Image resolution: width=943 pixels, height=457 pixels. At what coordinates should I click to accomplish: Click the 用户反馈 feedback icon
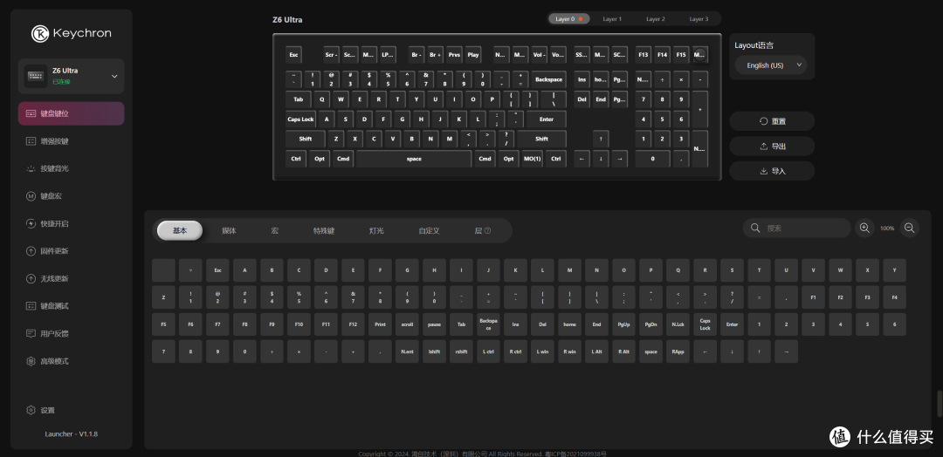(31, 333)
